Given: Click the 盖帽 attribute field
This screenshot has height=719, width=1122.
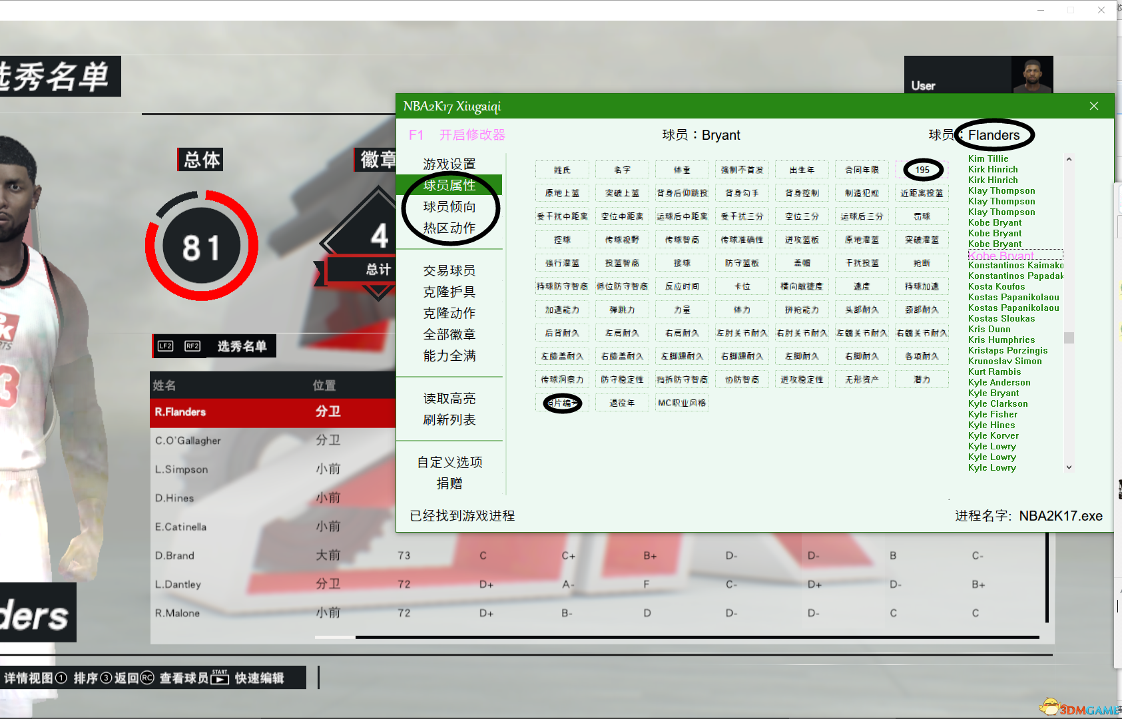Looking at the screenshot, I should coord(802,263).
